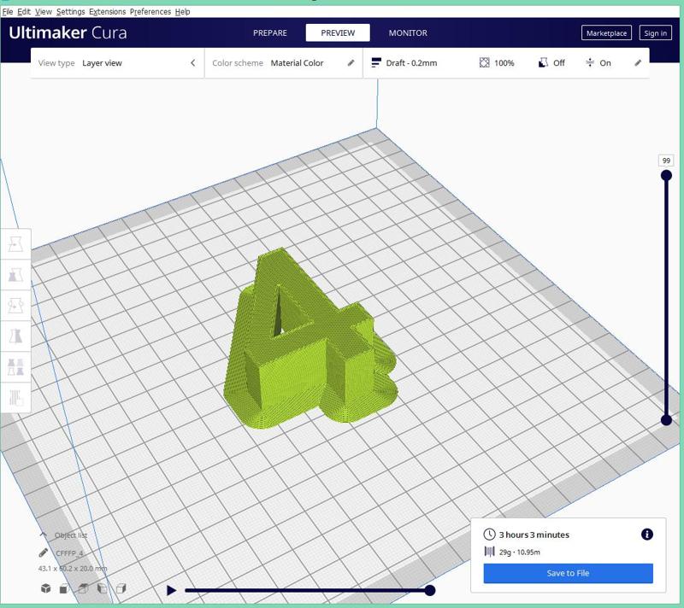Click the adhesion On icon

coord(590,62)
